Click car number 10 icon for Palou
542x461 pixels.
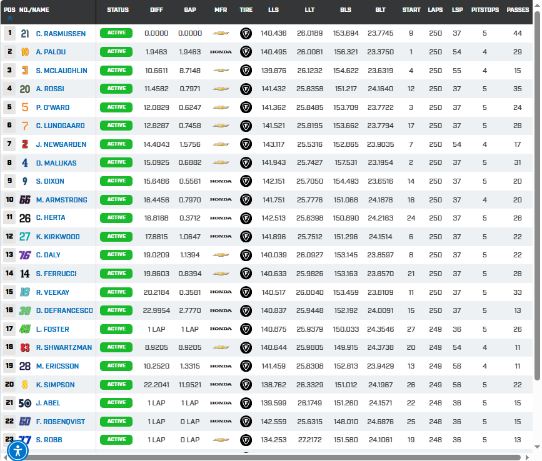(x=25, y=52)
